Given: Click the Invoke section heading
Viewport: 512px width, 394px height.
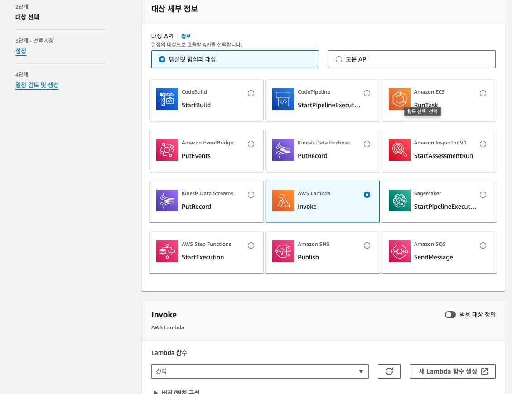Looking at the screenshot, I should [x=164, y=315].
